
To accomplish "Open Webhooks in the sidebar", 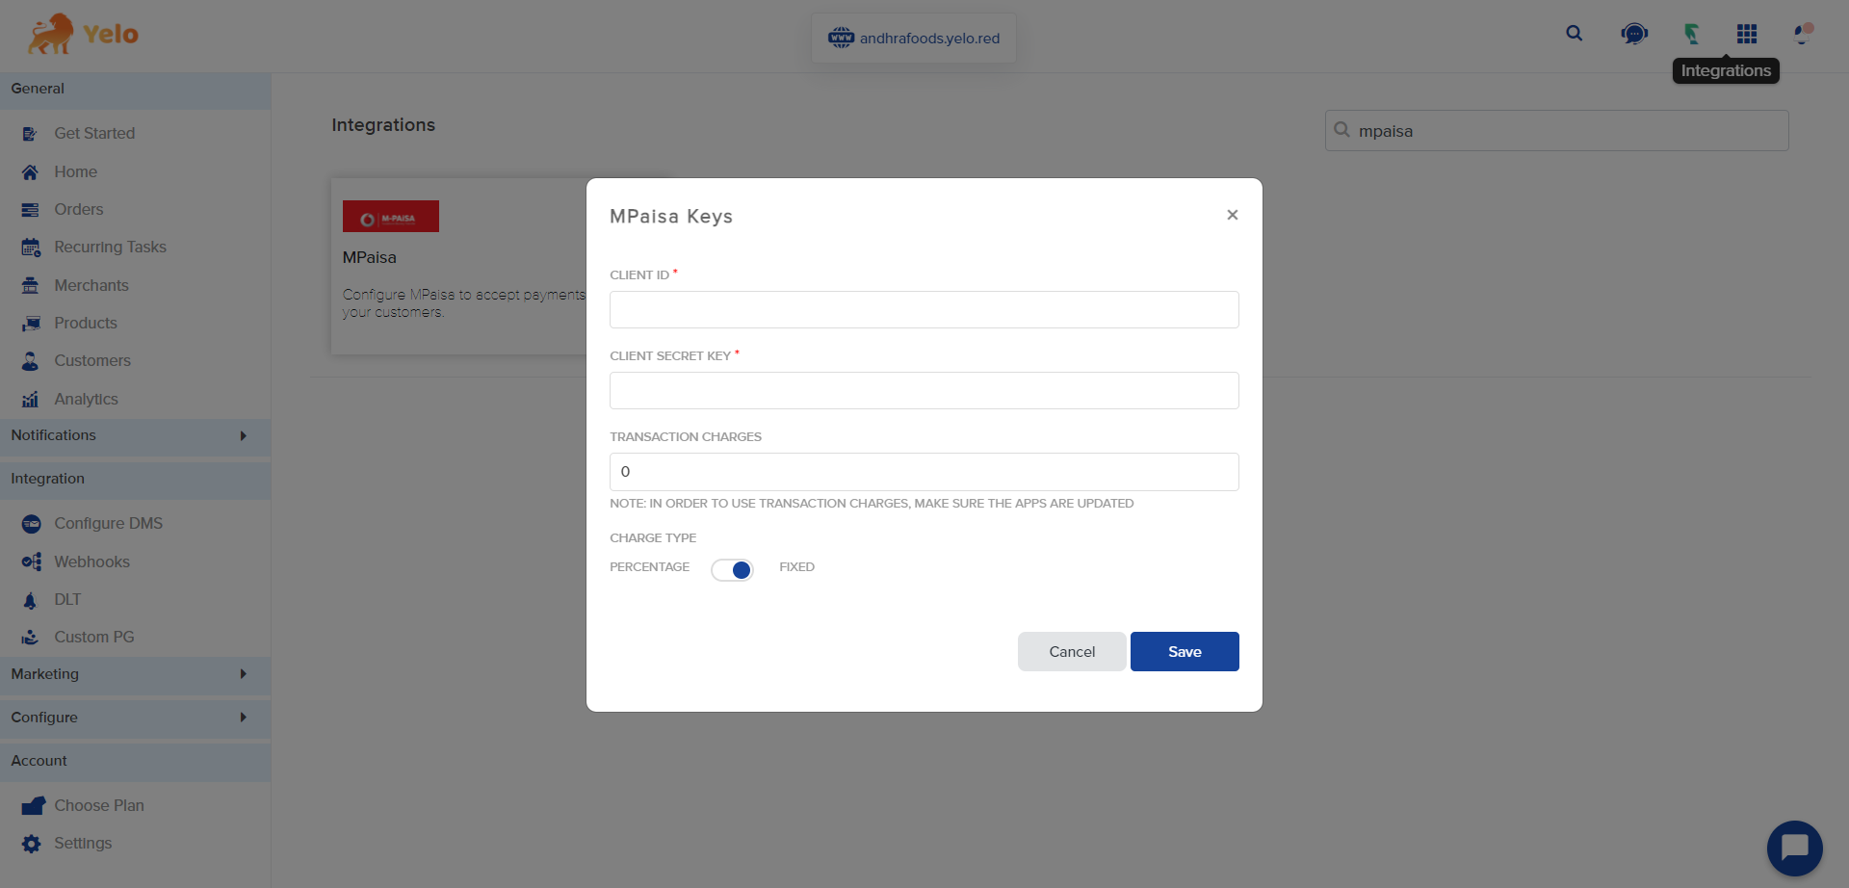I will pyautogui.click(x=92, y=562).
